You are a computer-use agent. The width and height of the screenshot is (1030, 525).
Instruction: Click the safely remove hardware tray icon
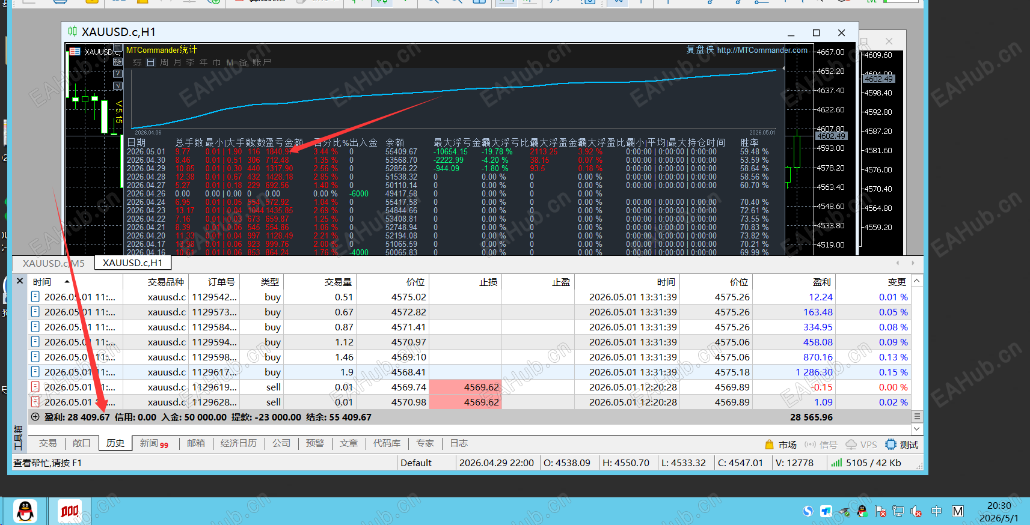click(x=844, y=511)
